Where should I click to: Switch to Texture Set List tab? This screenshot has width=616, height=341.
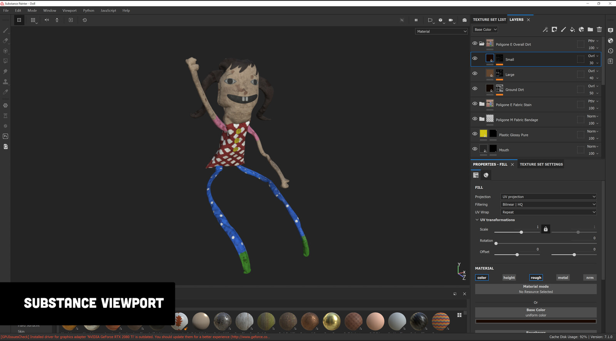pyautogui.click(x=489, y=19)
